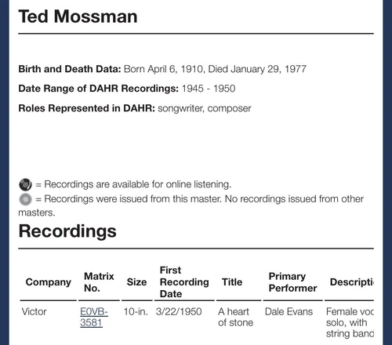Sort by Primary Performer column header

292,282
